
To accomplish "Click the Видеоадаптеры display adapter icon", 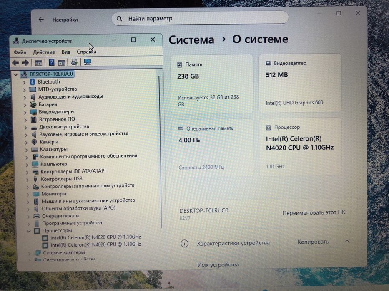I will [33, 112].
